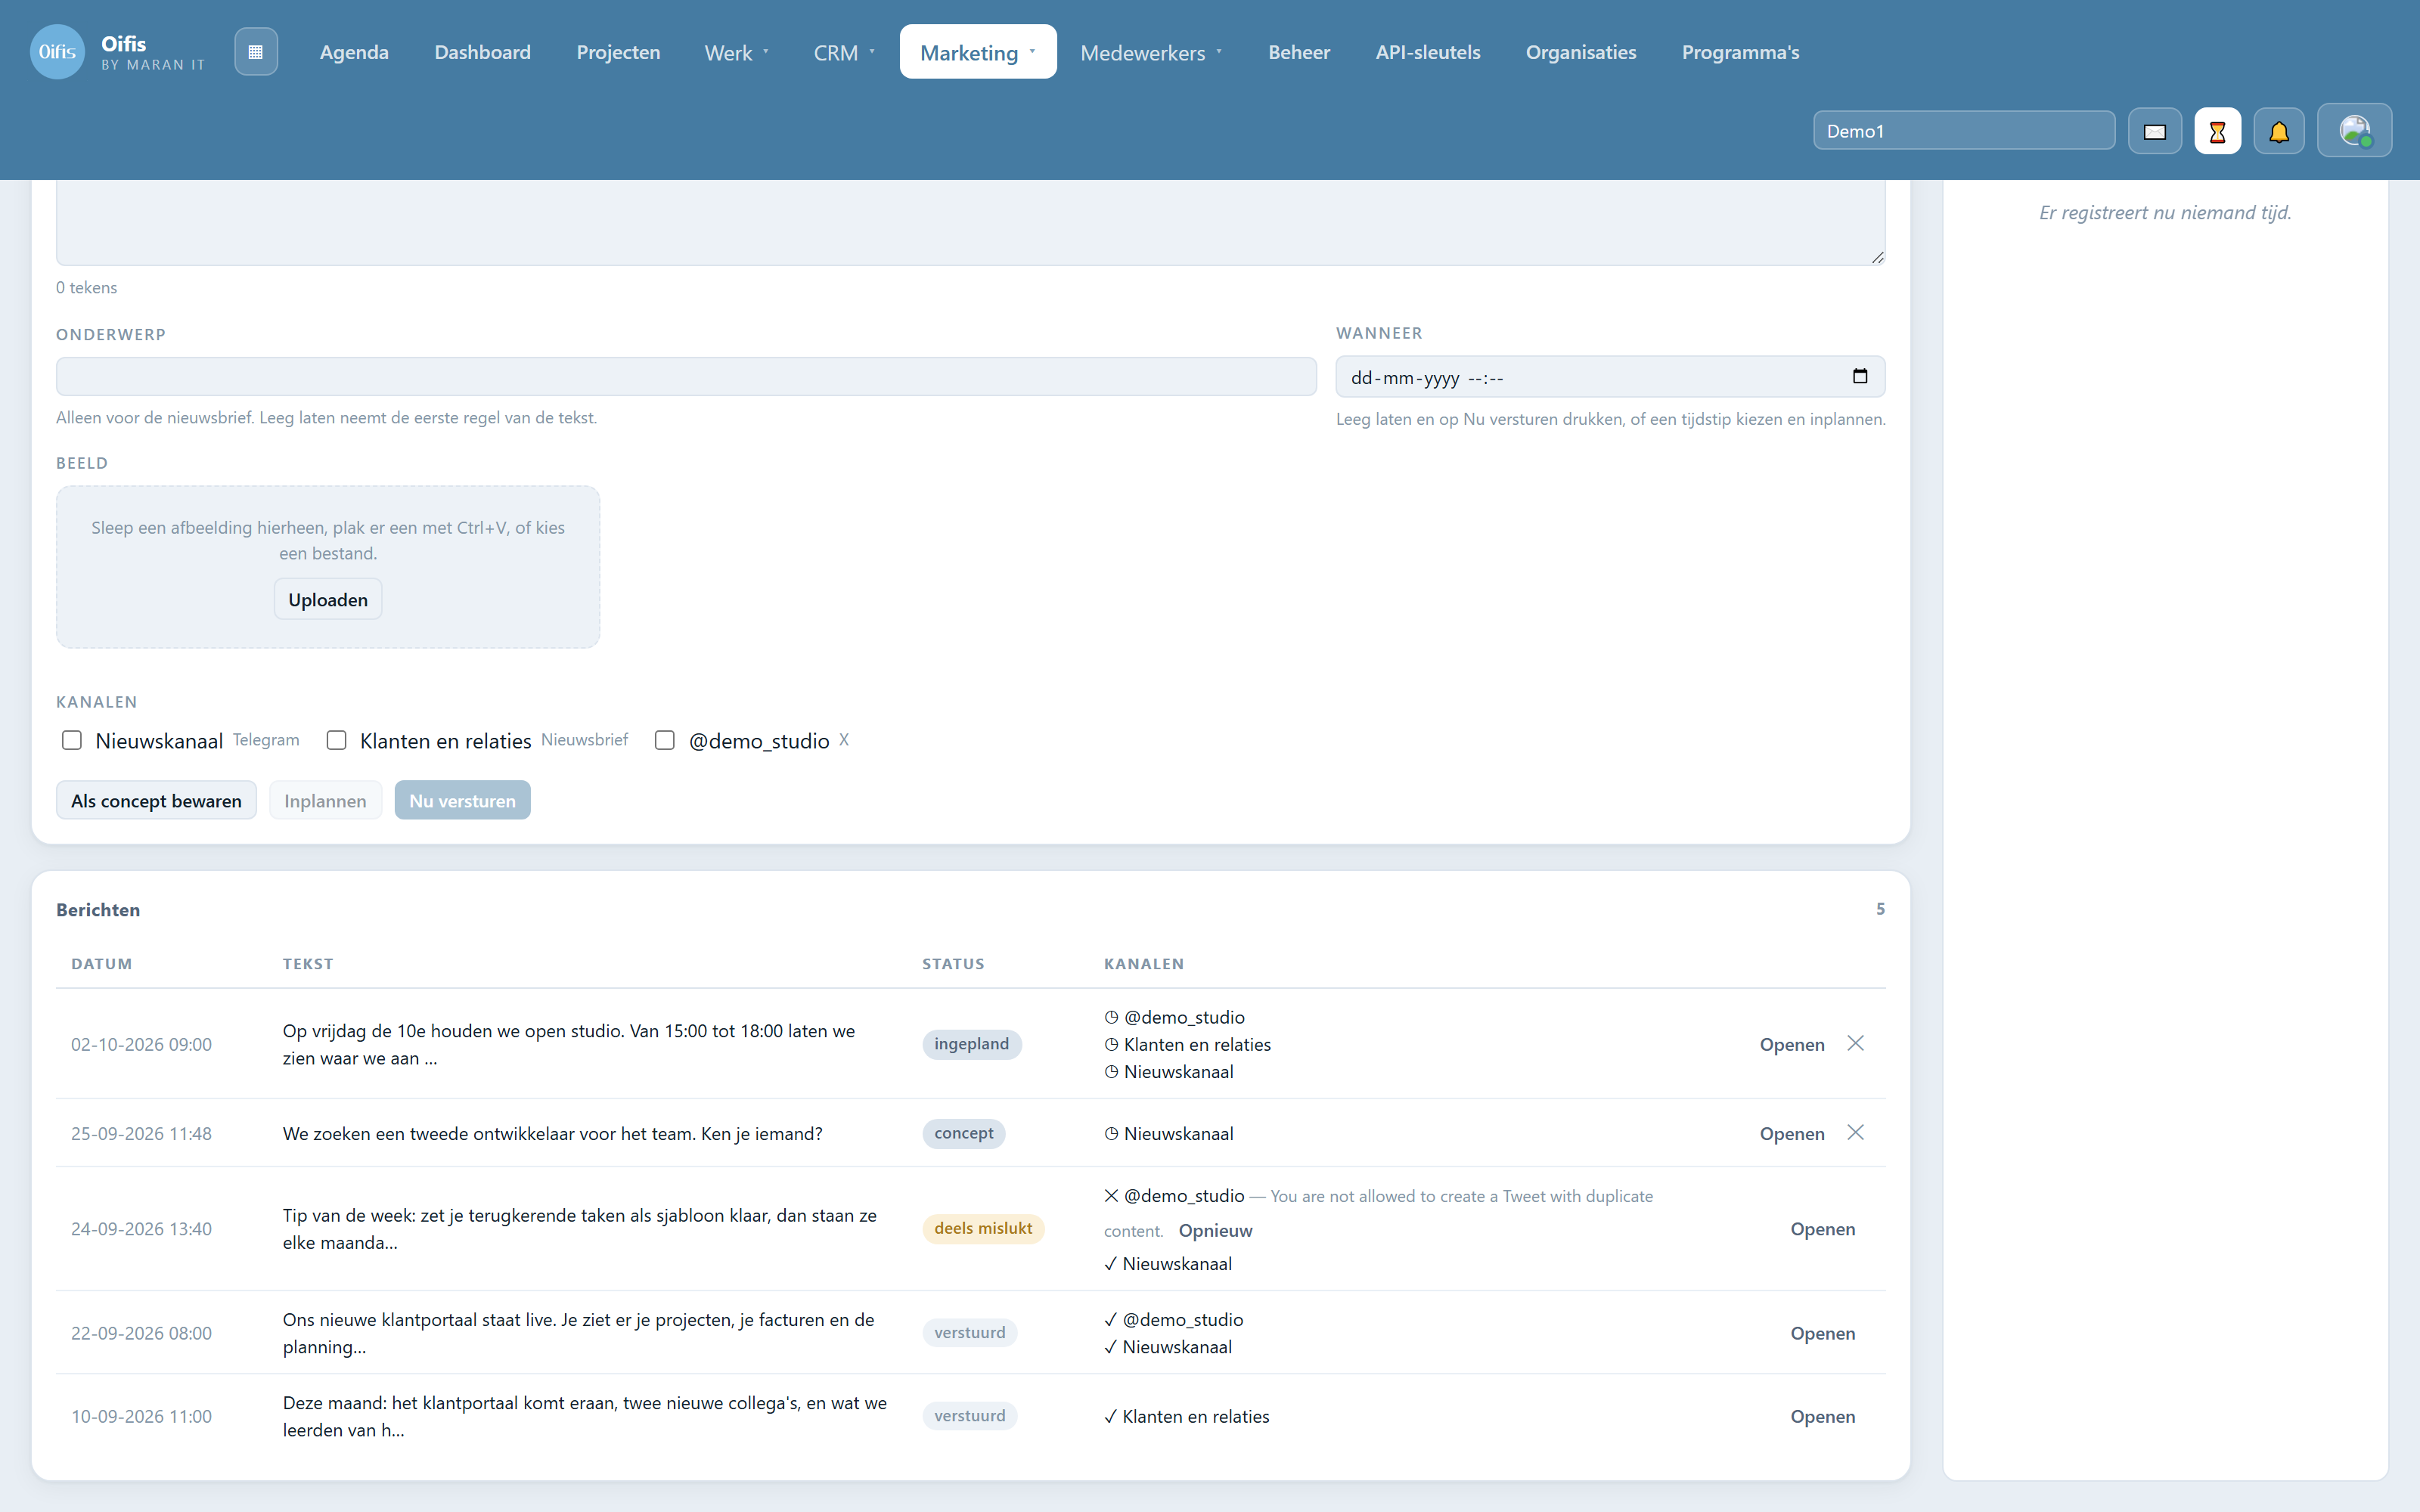Delete the ingepland message with X icon

point(1855,1043)
